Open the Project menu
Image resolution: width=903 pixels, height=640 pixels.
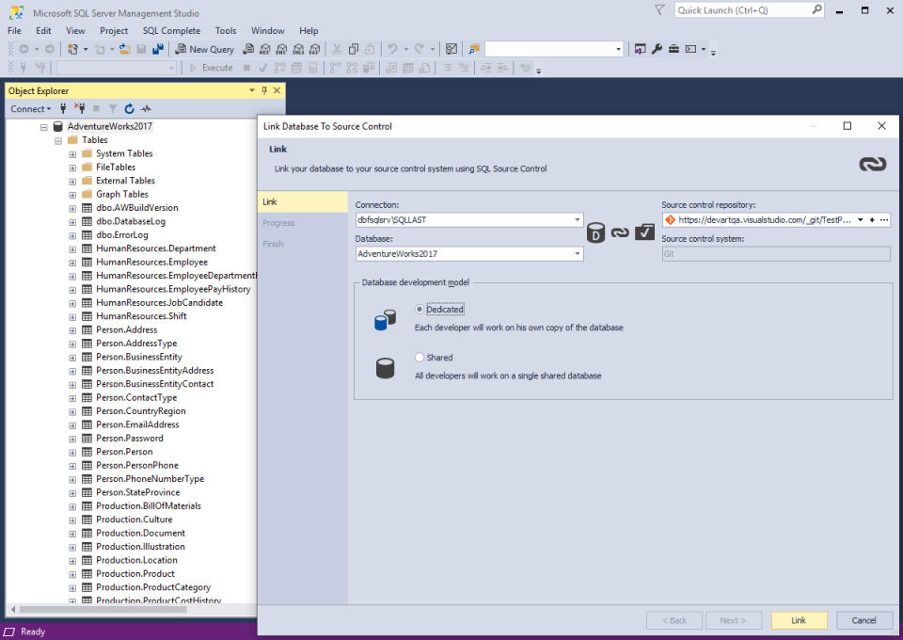(x=114, y=30)
